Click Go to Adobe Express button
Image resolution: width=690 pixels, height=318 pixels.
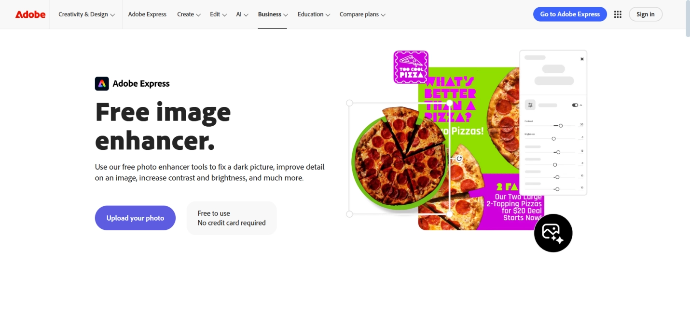[x=570, y=14]
